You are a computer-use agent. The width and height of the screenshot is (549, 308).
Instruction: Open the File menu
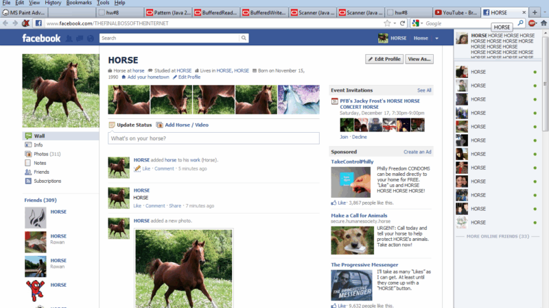(x=6, y=3)
